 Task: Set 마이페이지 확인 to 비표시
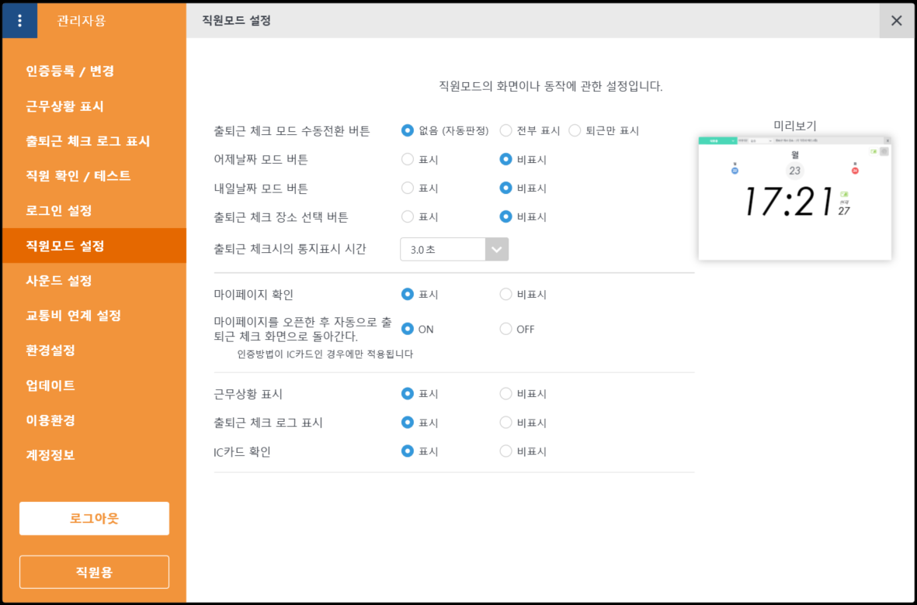[x=506, y=295]
